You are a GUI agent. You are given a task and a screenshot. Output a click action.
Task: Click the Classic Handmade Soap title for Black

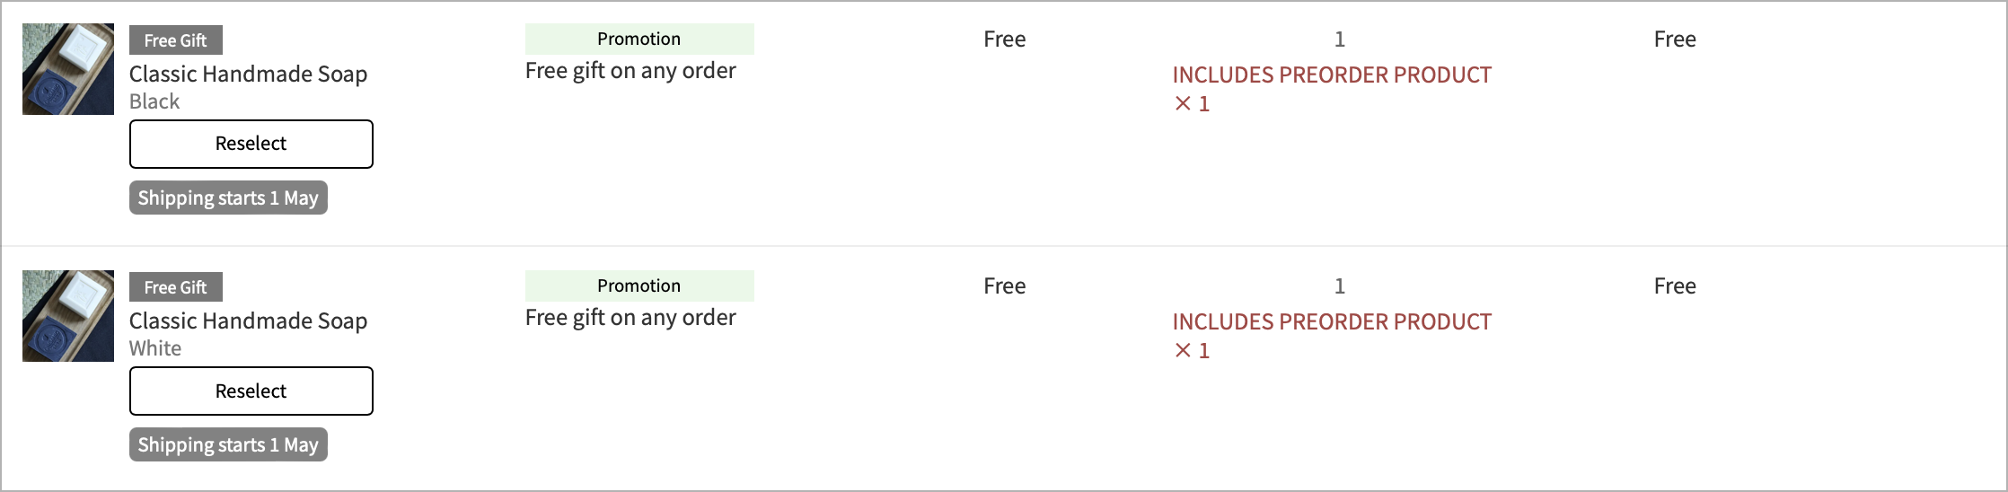click(x=249, y=74)
